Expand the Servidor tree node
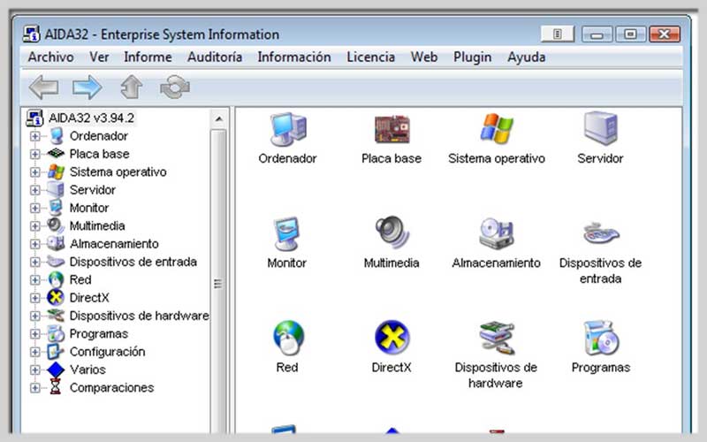The width and height of the screenshot is (707, 442). tap(34, 190)
